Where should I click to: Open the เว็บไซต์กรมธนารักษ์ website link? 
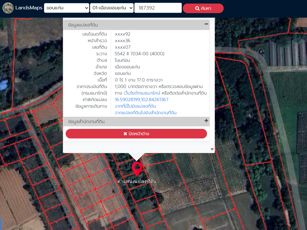point(142,93)
